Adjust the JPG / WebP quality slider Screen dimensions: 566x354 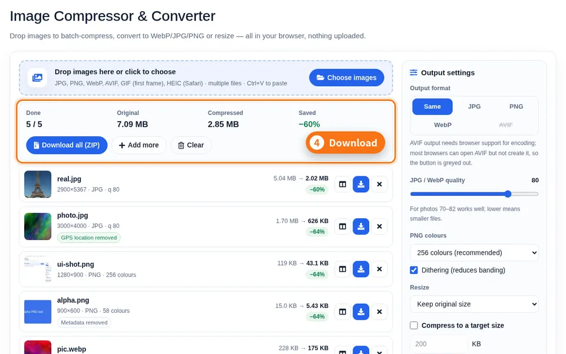474,194
